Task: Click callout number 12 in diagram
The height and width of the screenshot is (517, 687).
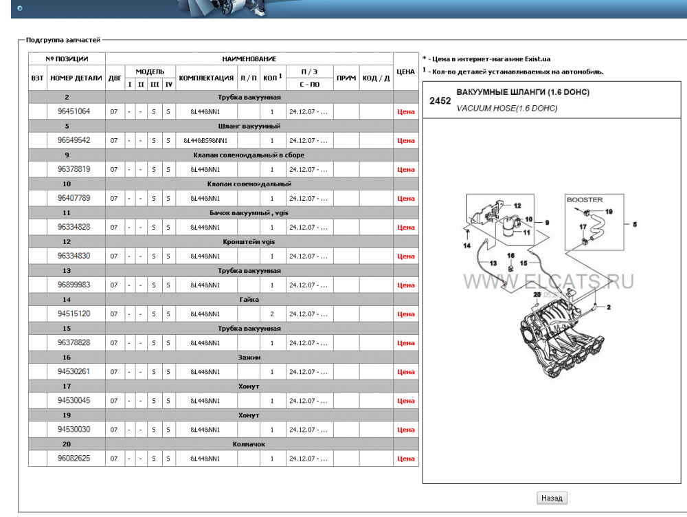Action: [x=517, y=206]
